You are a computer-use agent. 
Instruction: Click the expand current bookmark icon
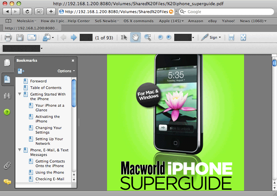coord(21,71)
